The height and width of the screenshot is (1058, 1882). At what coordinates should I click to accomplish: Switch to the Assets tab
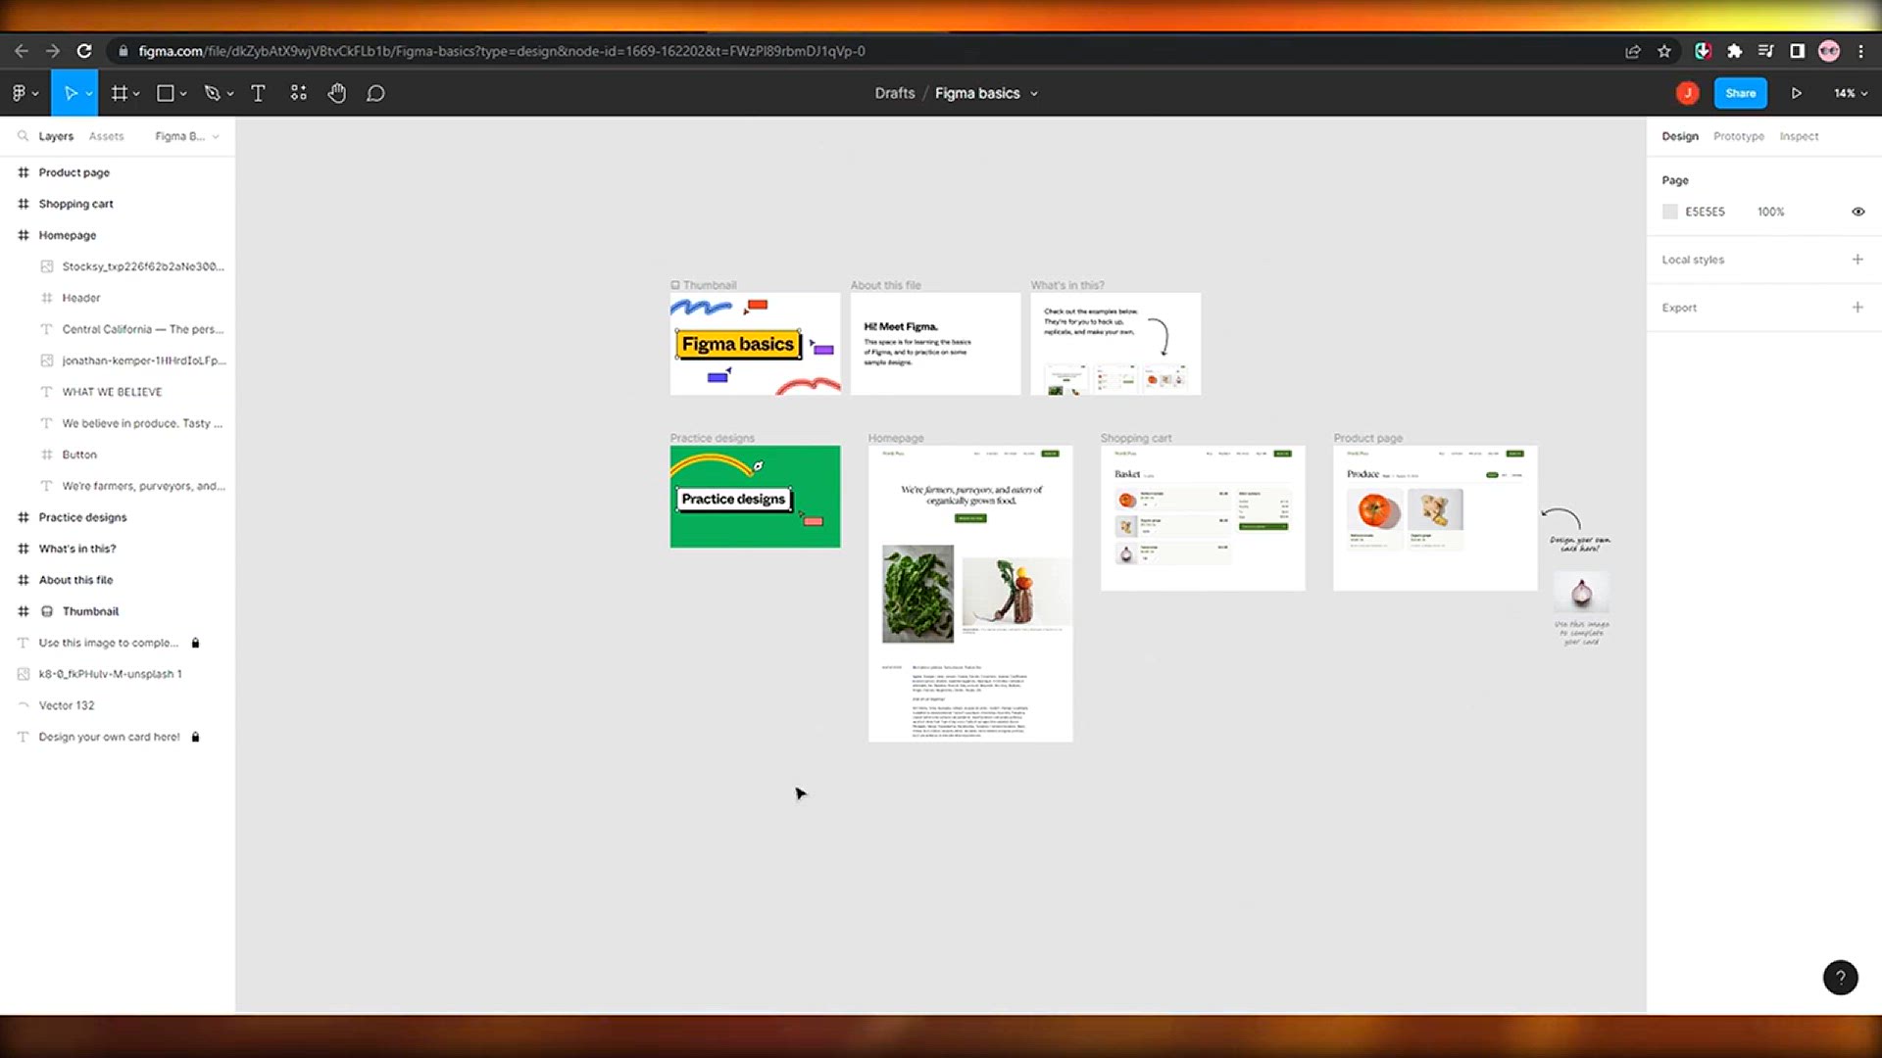coord(106,136)
